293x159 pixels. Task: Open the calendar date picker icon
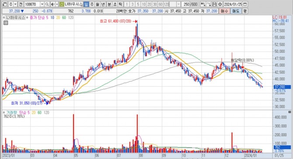click(245, 4)
